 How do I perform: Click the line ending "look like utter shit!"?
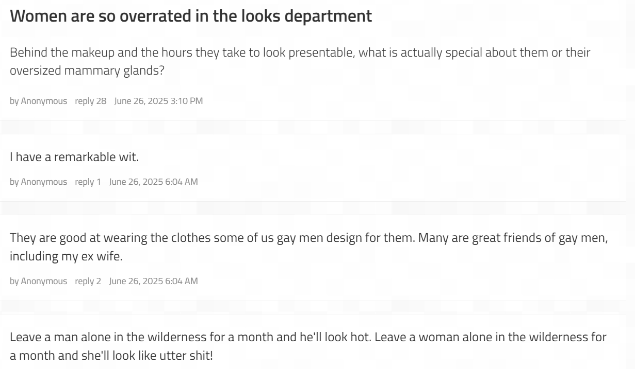pyautogui.click(x=111, y=356)
